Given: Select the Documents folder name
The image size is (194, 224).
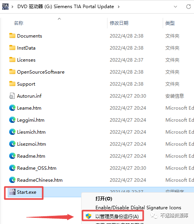Looking at the screenshot, I should (x=29, y=36).
